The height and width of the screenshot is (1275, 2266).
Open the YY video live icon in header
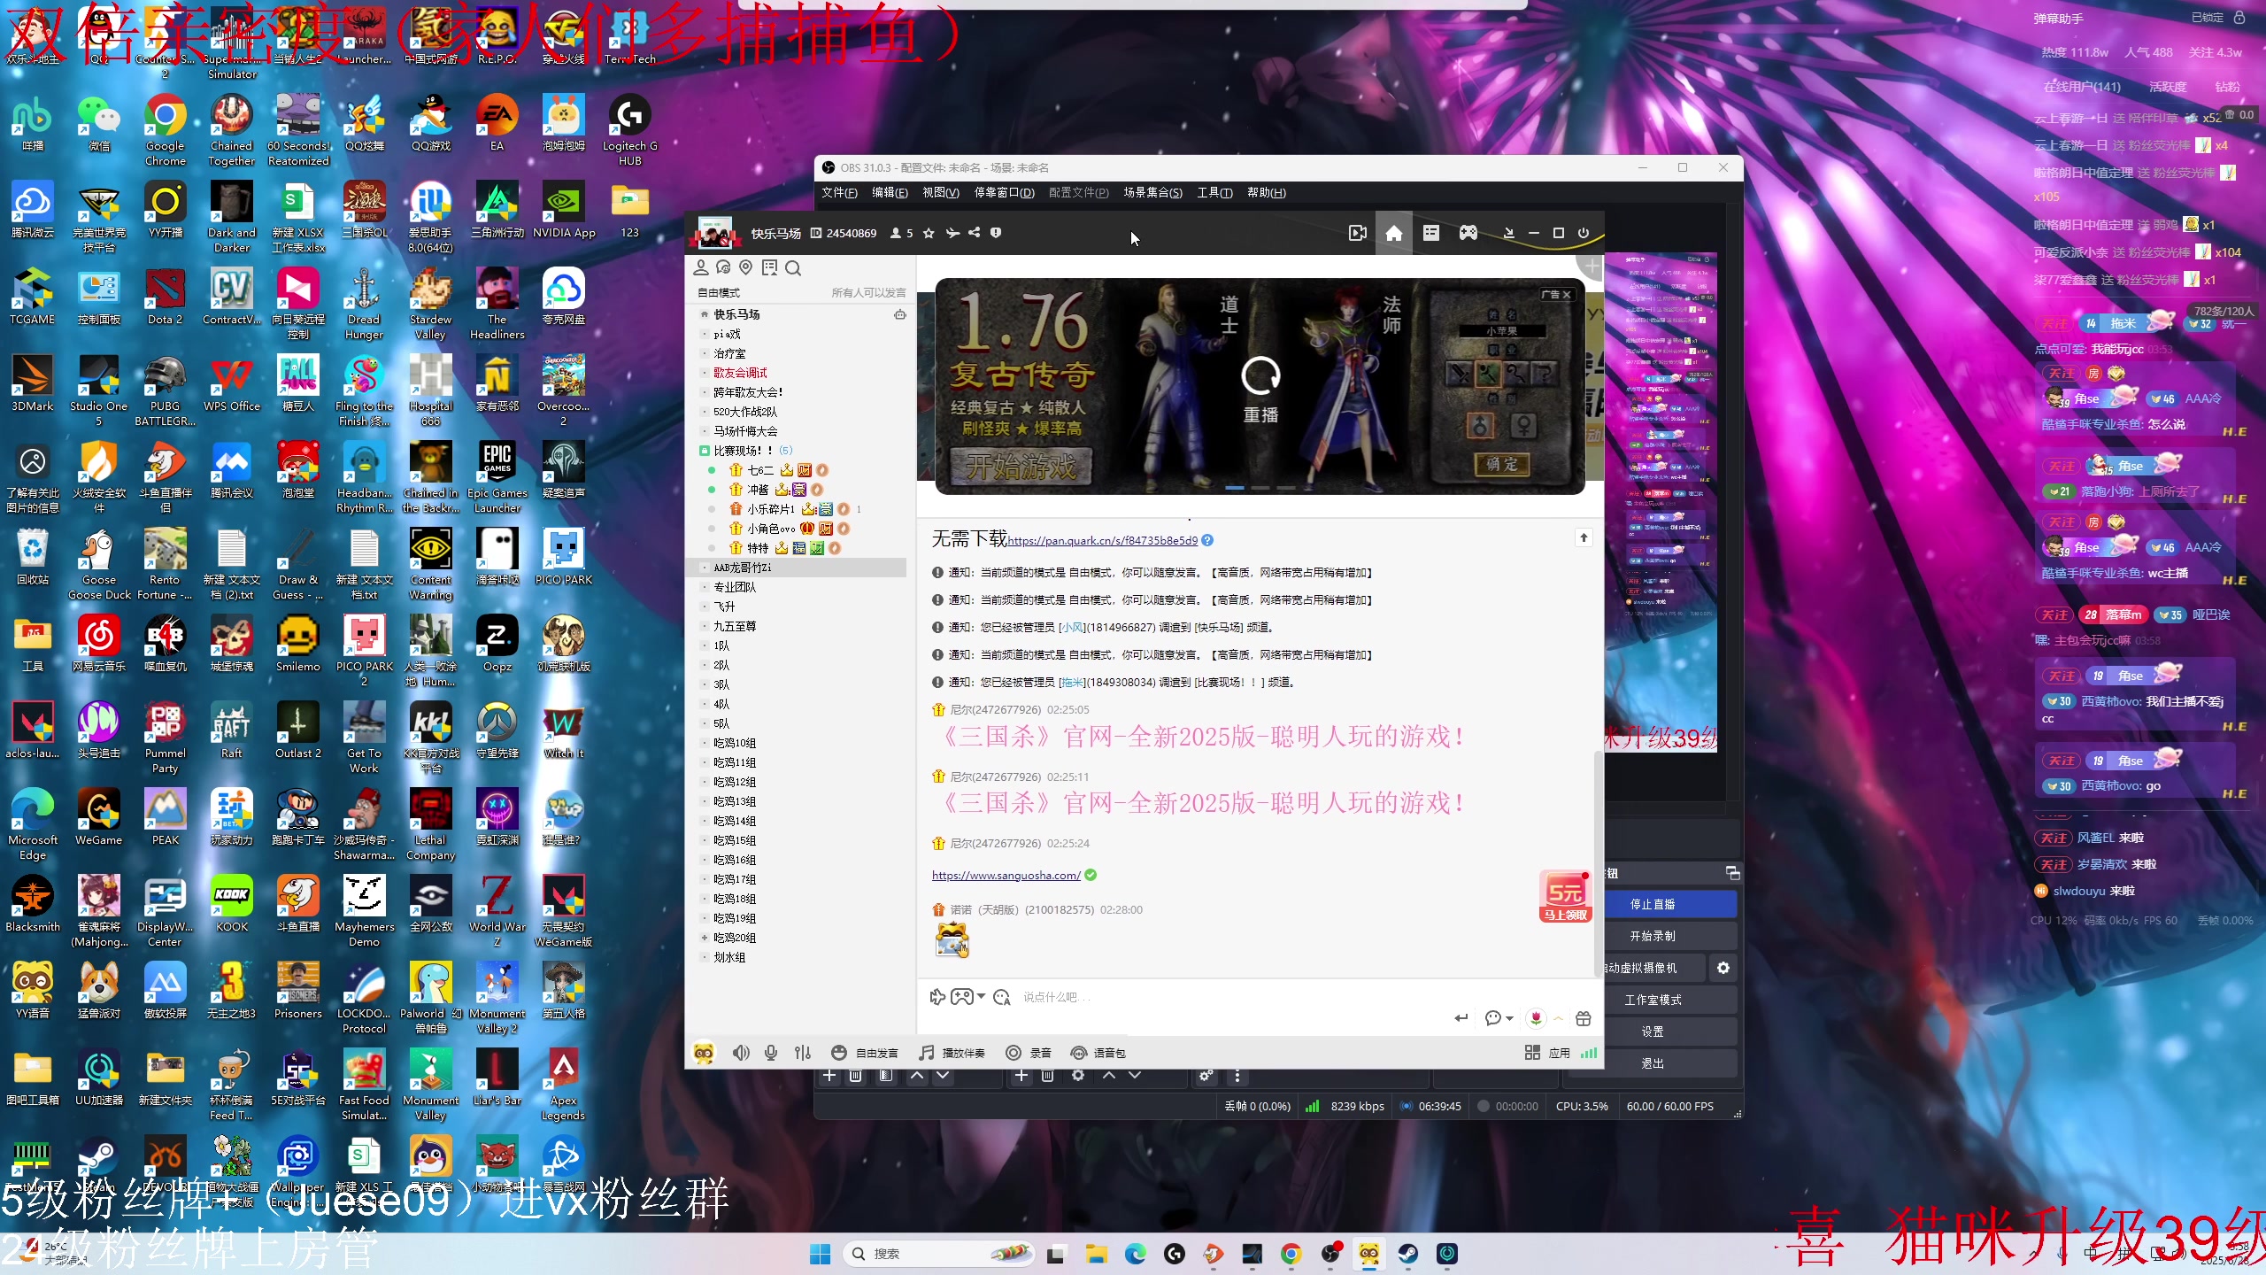(x=1357, y=233)
